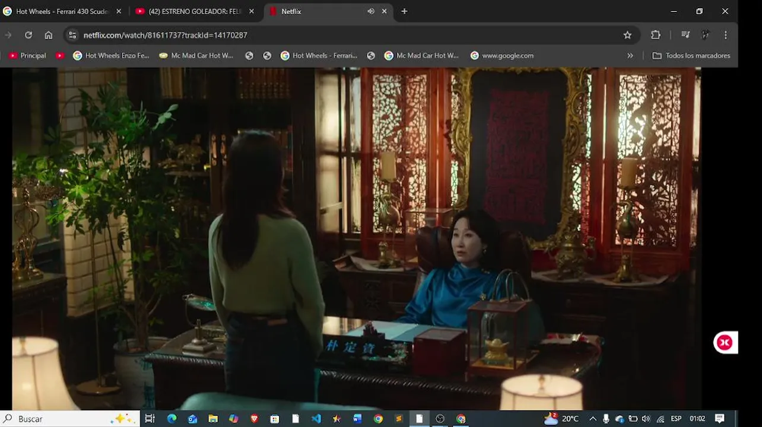
Task: Reload the Netflix page
Action: click(28, 35)
